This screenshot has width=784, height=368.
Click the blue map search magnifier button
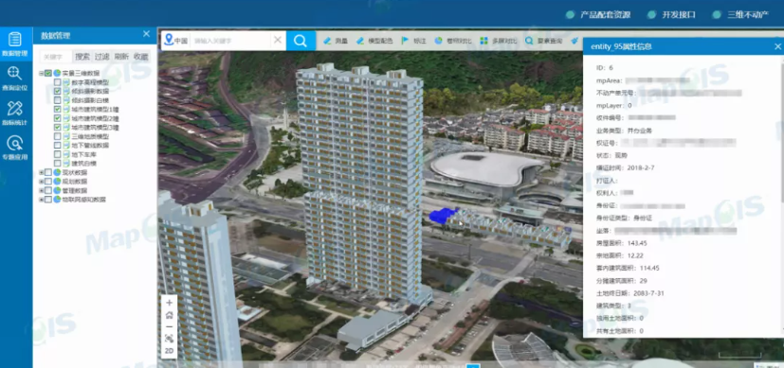click(301, 41)
